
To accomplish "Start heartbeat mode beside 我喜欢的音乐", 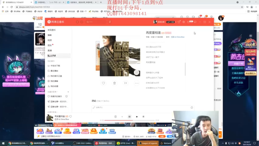I will (66, 96).
